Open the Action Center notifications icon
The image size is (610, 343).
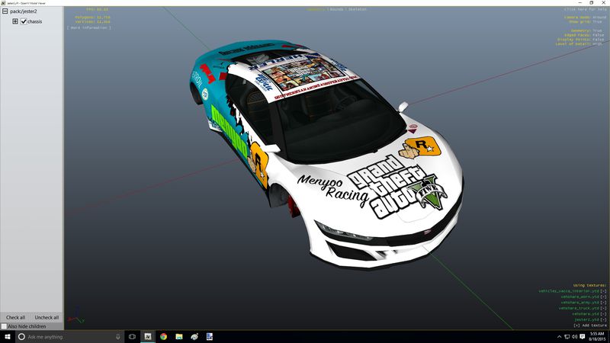click(583, 337)
